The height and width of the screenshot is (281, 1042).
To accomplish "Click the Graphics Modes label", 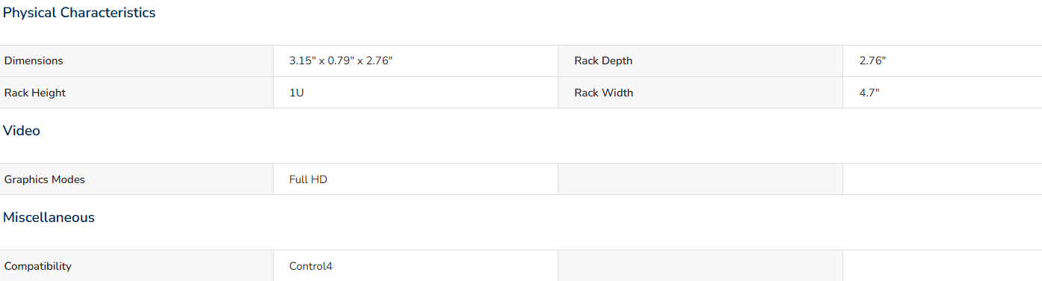I will (45, 179).
